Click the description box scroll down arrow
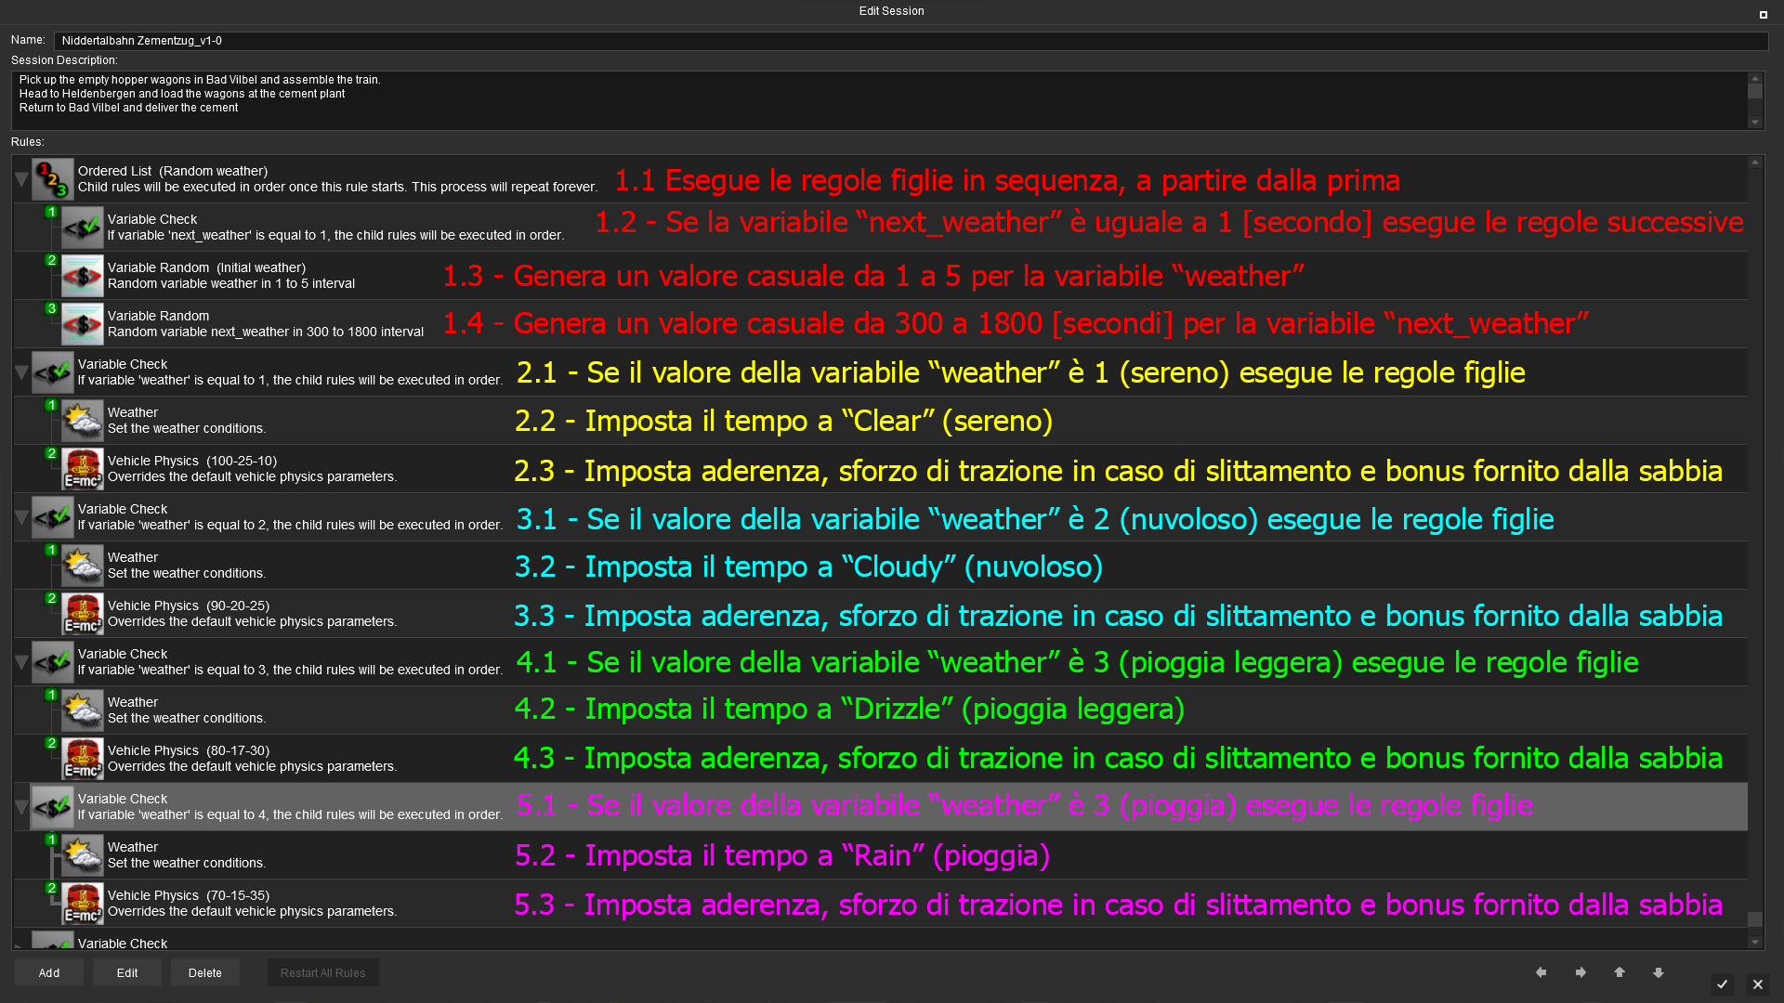1784x1003 pixels. pyautogui.click(x=1755, y=122)
